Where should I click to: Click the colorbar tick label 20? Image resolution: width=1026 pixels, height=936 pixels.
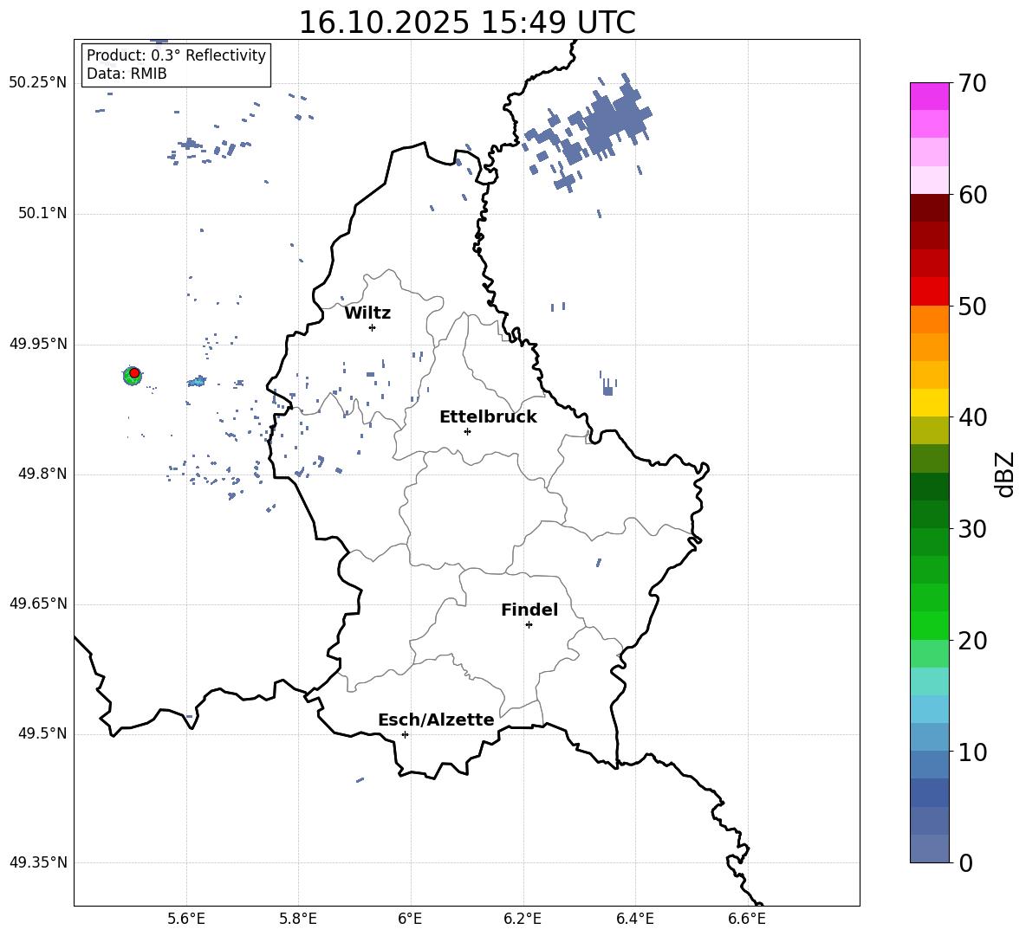coord(972,641)
